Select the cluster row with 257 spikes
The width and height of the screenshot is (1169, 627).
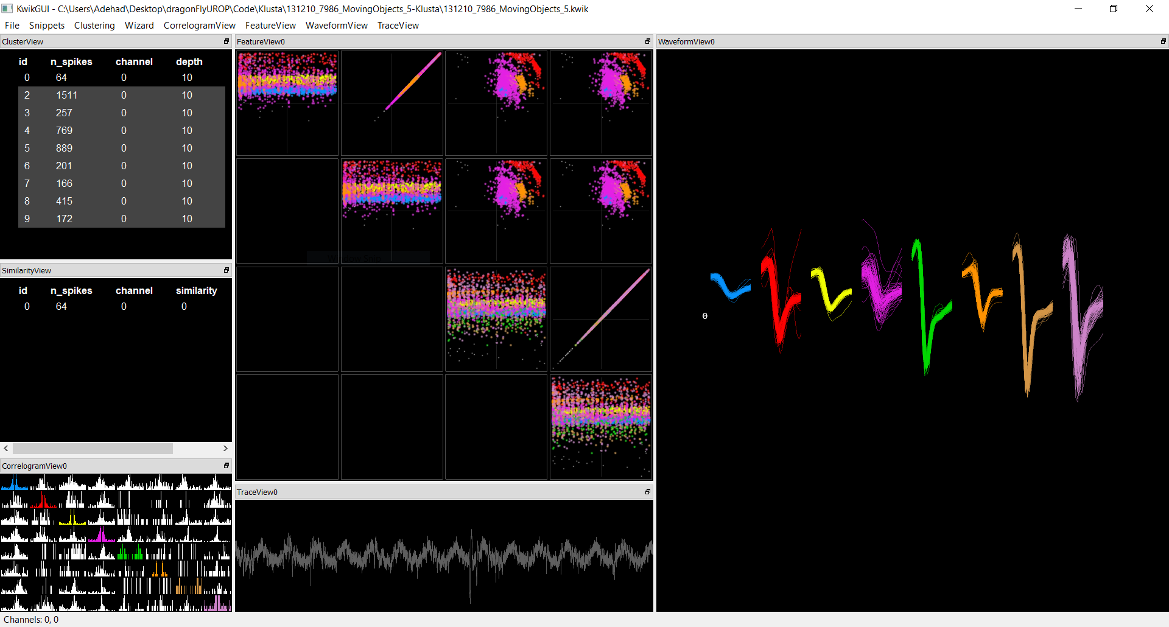pyautogui.click(x=122, y=113)
